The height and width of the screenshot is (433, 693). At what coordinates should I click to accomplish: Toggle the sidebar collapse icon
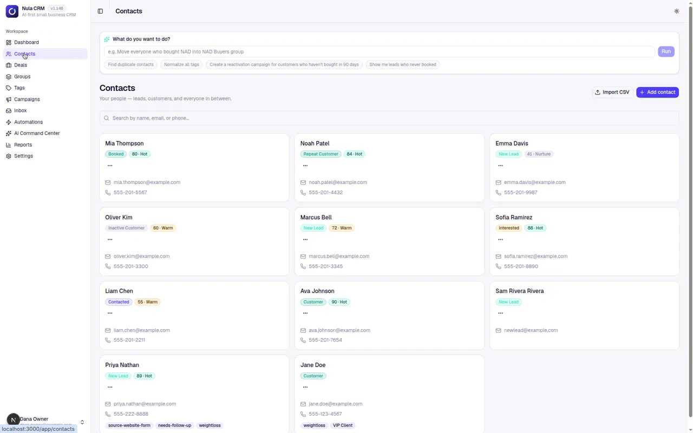coord(100,11)
